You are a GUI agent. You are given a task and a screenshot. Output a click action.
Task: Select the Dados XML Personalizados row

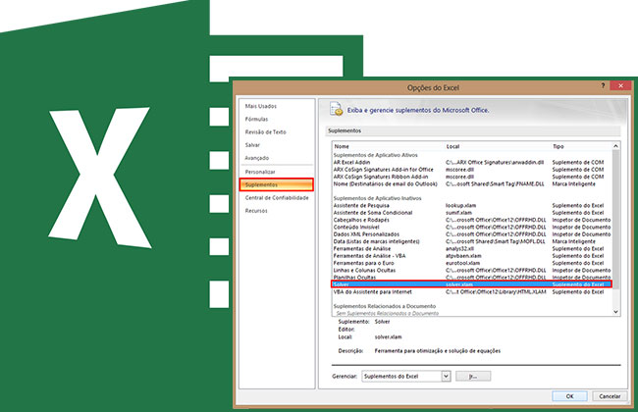[x=472, y=234]
